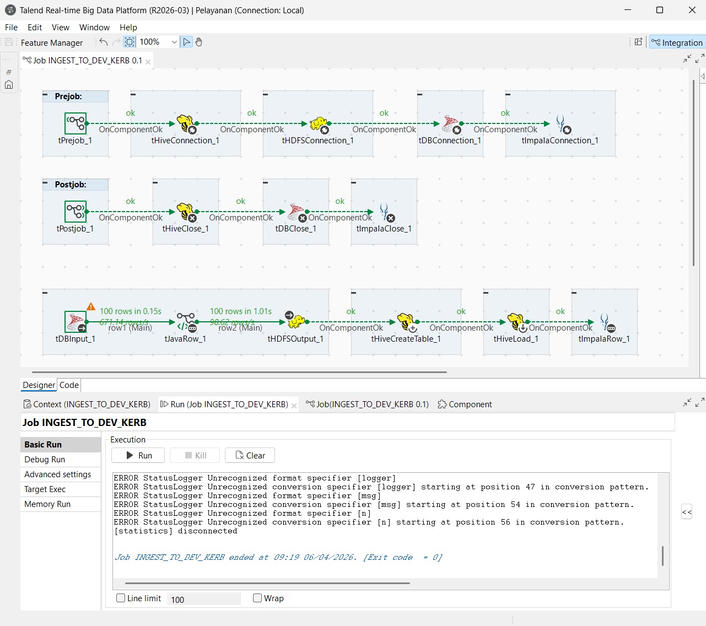Collapse the tDBInput_1 subjob box
This screenshot has width=706, height=626.
[x=45, y=293]
